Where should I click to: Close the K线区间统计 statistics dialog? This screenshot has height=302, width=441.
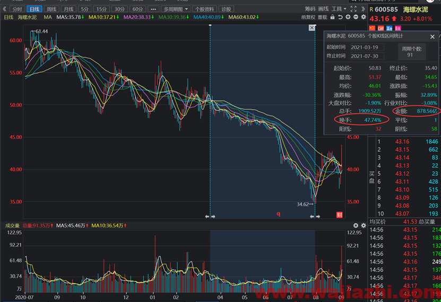tap(433, 37)
